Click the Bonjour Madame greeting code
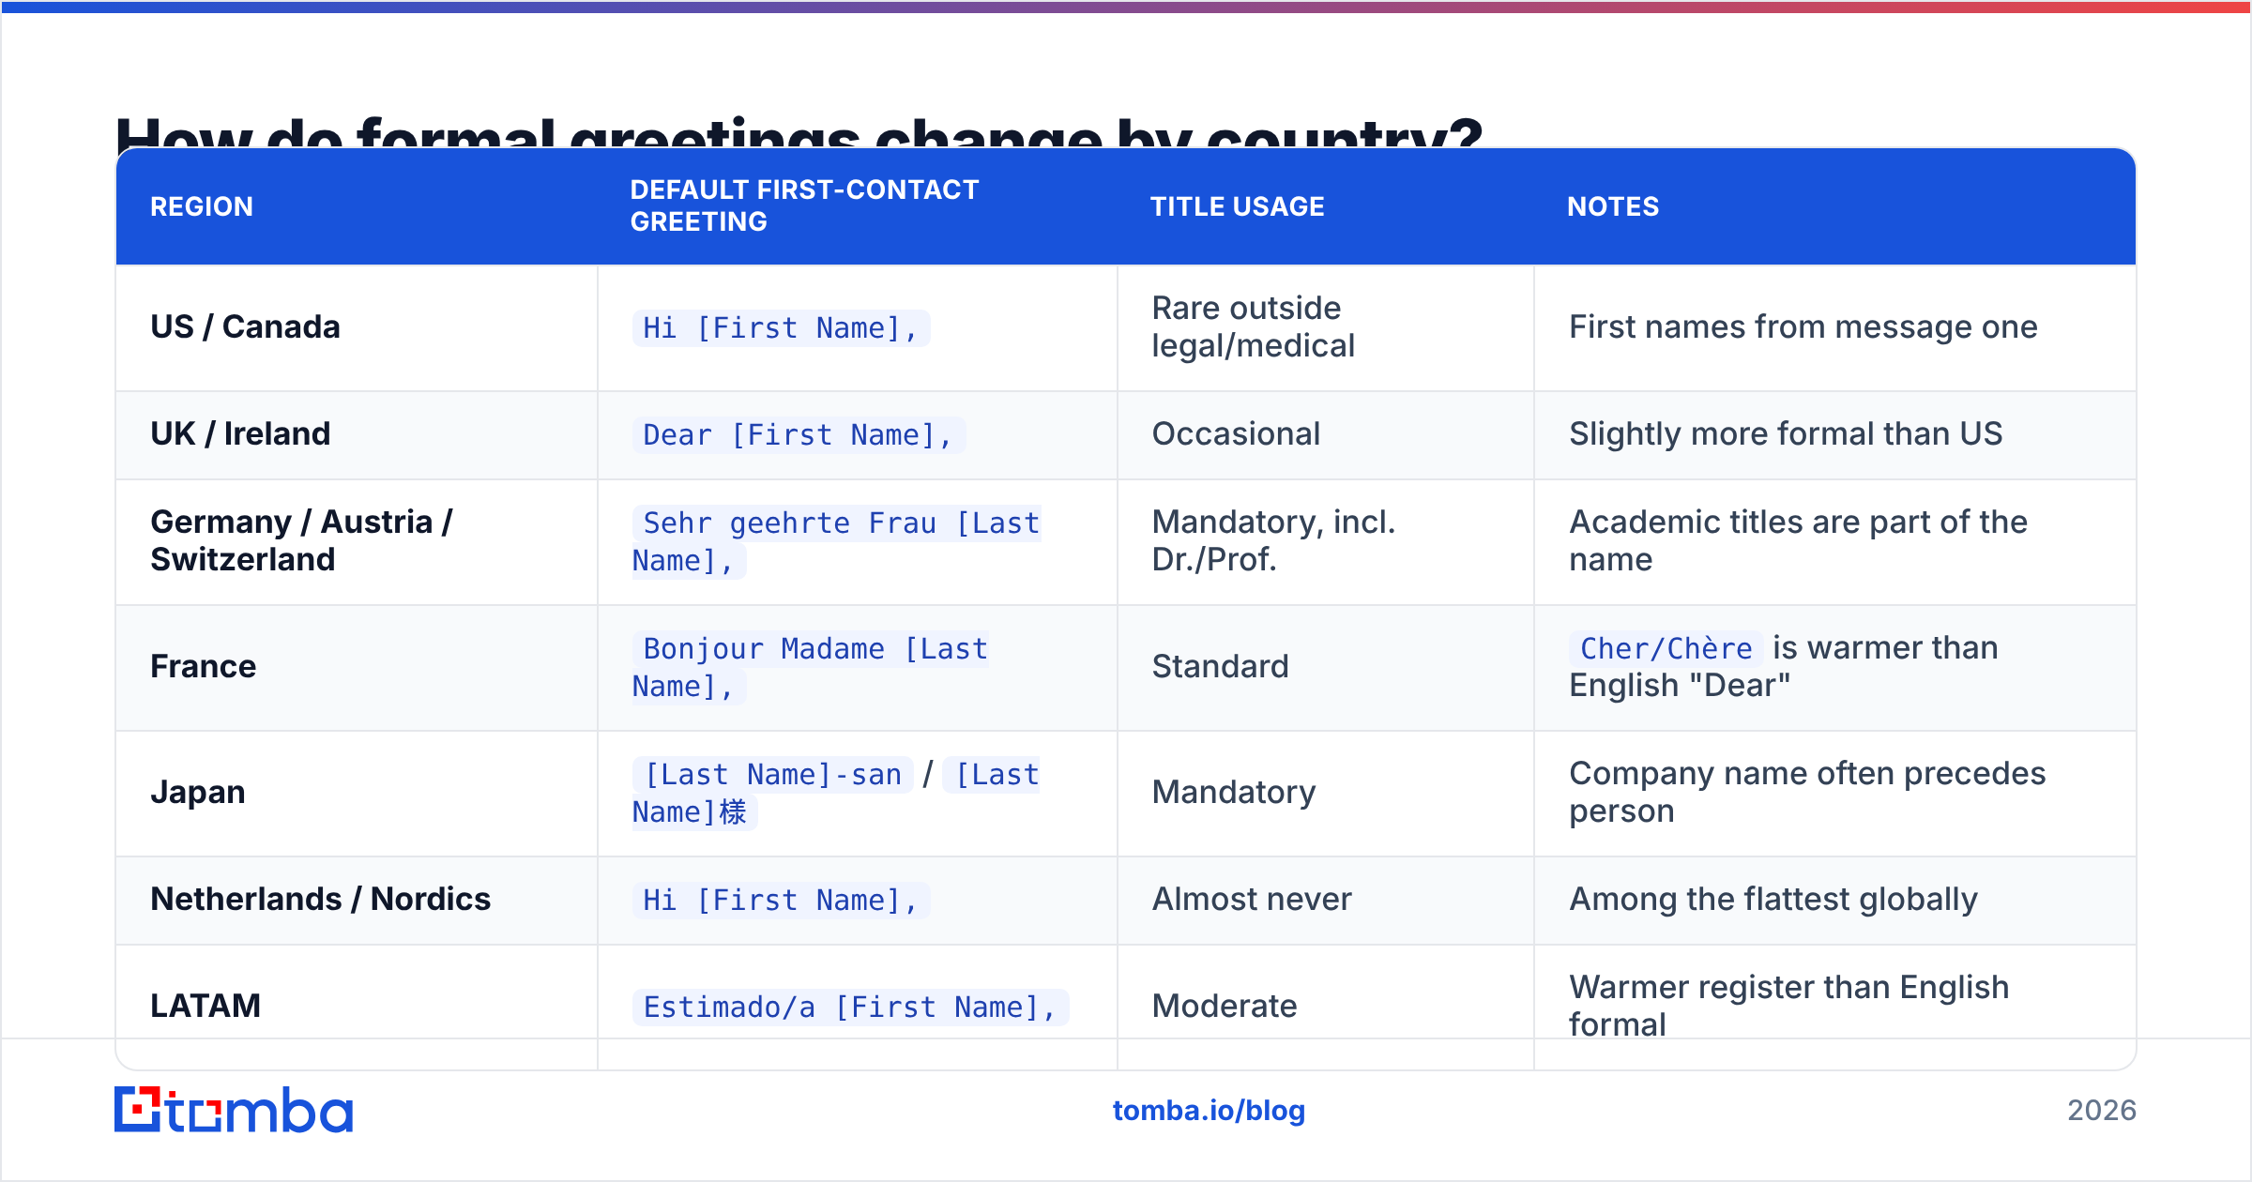Screen dimensions: 2252x1182 811,667
